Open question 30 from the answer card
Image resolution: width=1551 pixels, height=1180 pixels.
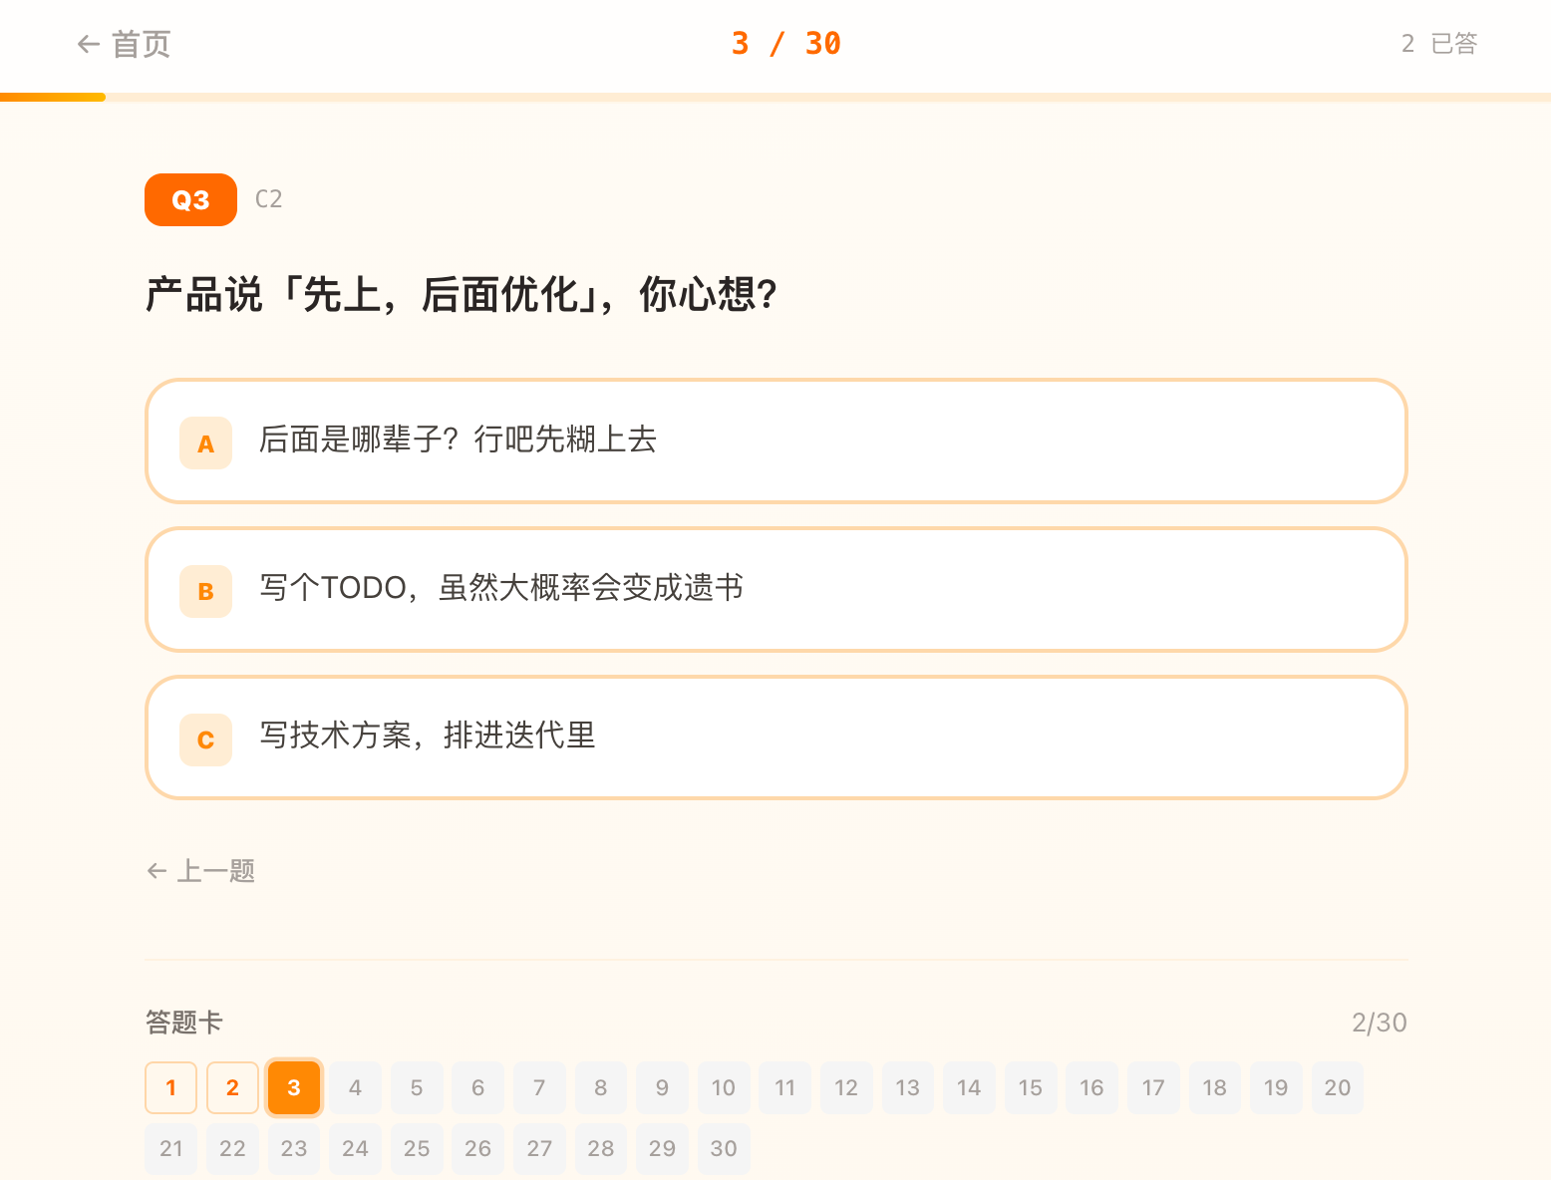pos(724,1148)
